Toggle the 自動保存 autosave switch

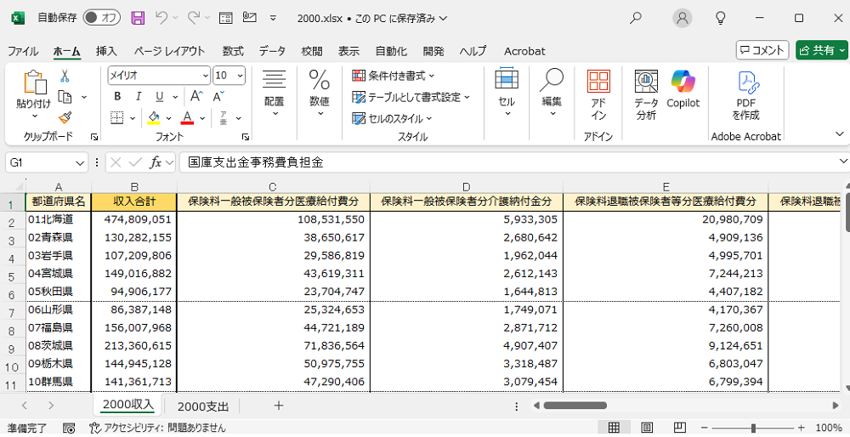tap(101, 18)
